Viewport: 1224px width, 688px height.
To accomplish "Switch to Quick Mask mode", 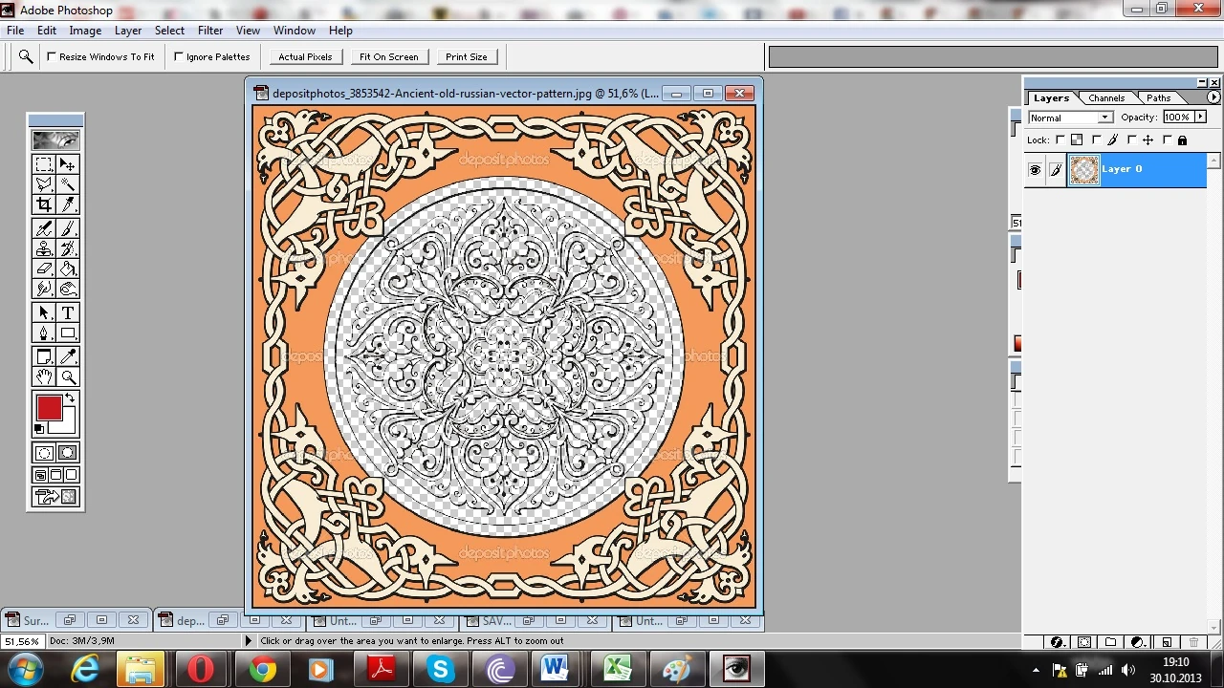I will point(68,453).
